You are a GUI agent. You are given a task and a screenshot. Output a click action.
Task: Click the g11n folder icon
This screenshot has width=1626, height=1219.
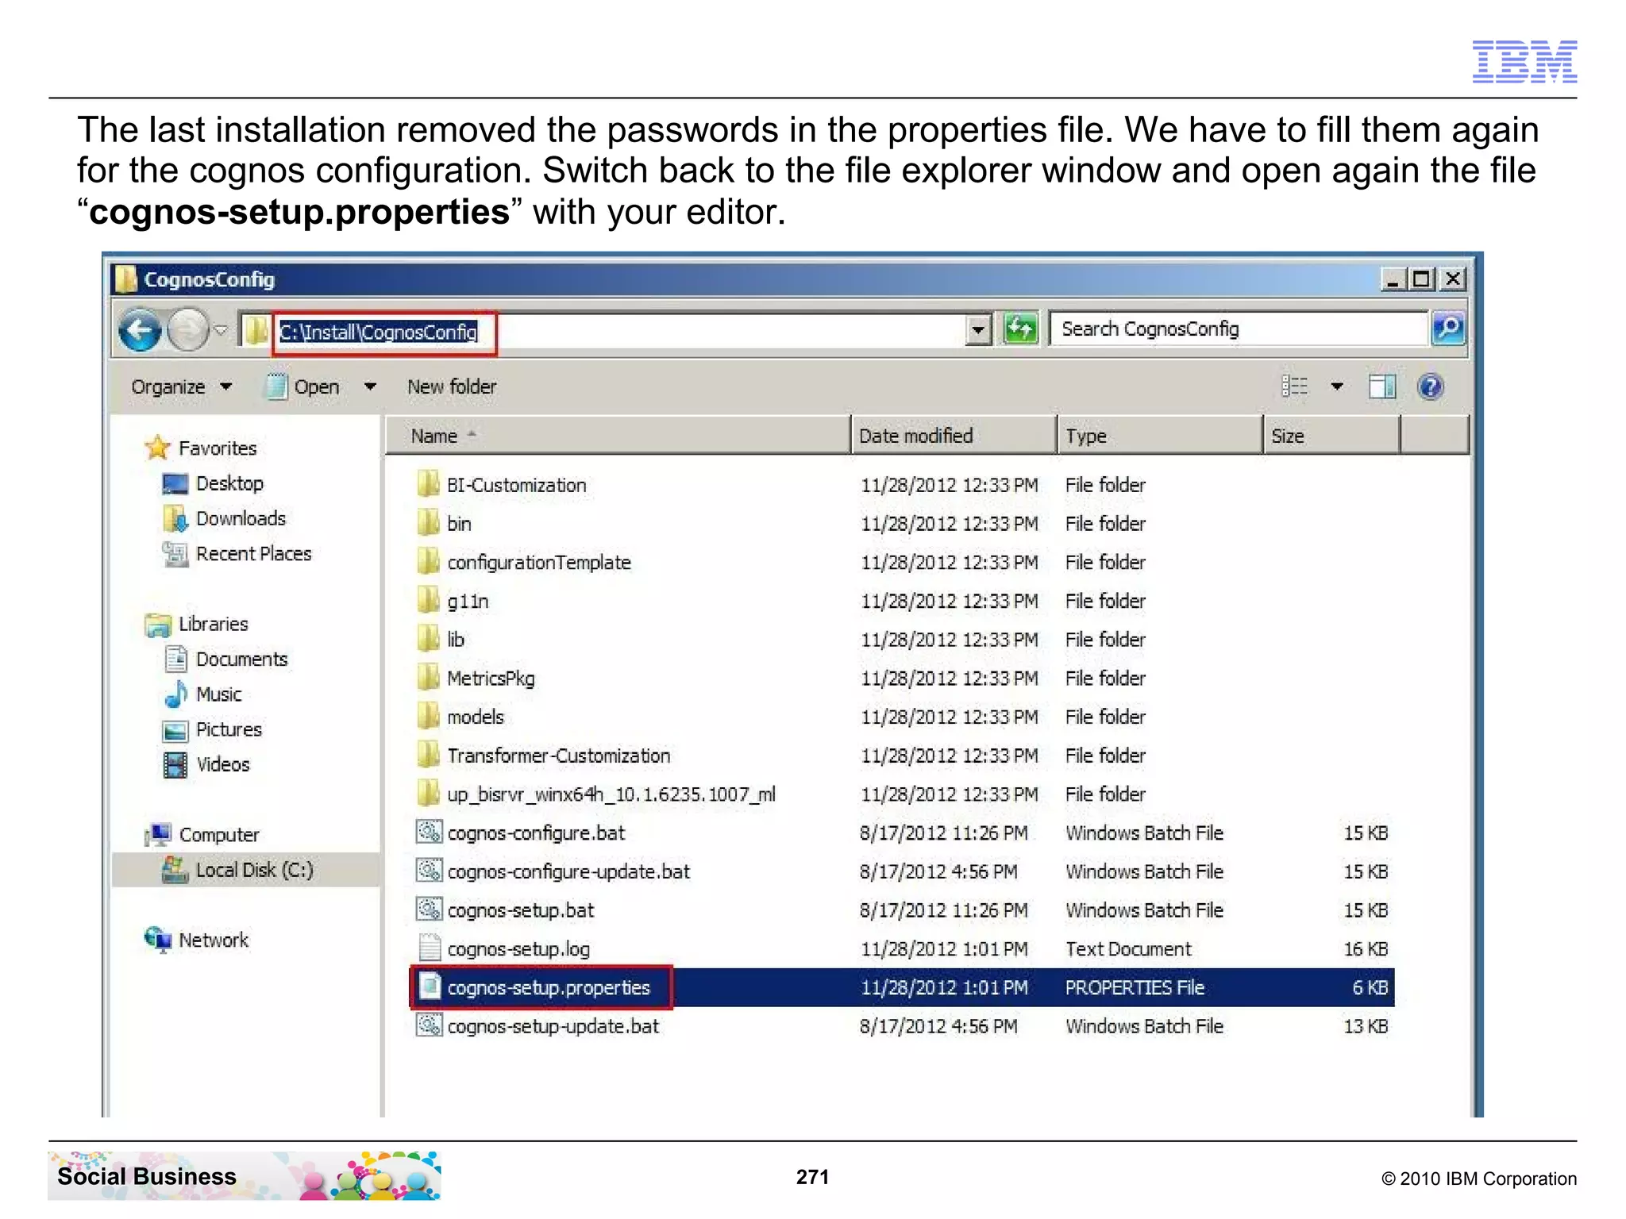click(x=429, y=599)
